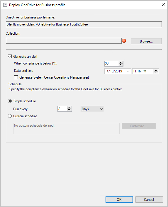Screen dimensions: 168x207
Task: Decrease the Run every interval down arrow
Action: pyautogui.click(x=69, y=110)
